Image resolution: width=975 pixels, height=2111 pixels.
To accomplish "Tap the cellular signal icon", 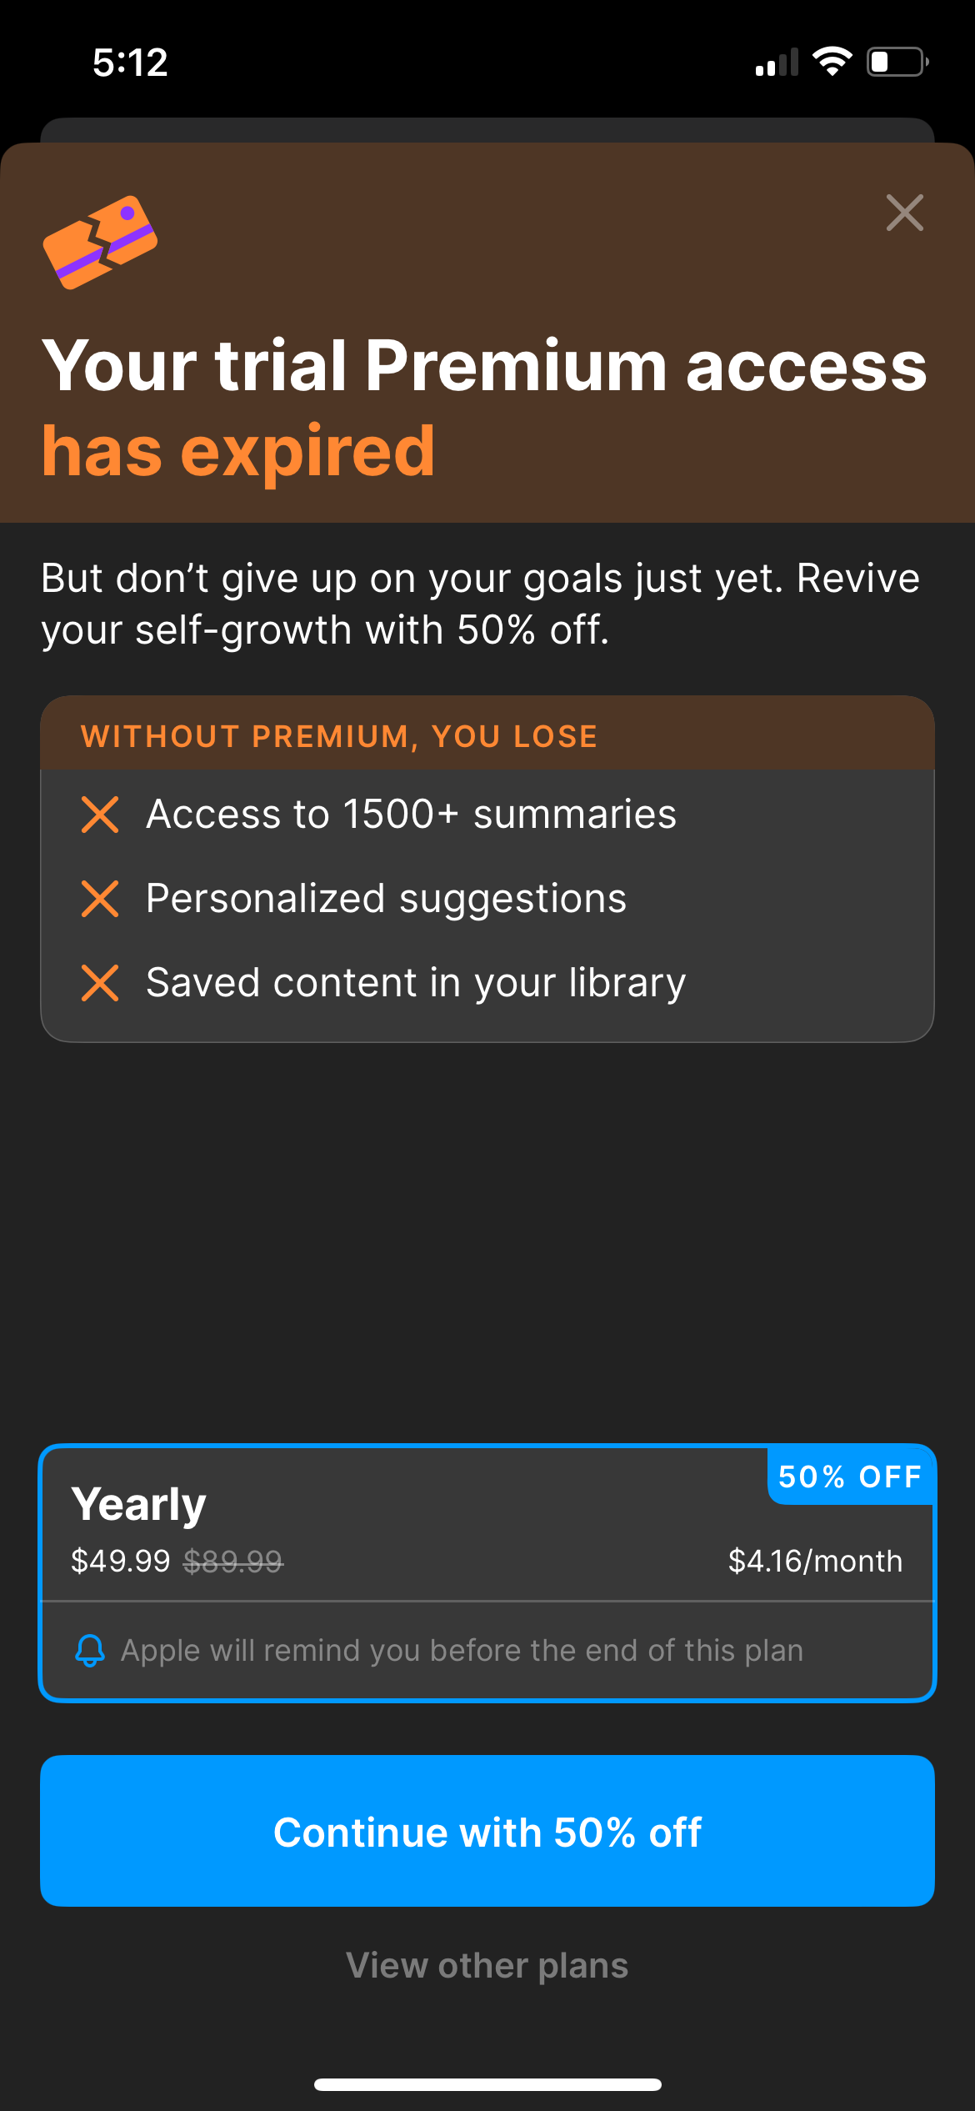I will point(775,61).
